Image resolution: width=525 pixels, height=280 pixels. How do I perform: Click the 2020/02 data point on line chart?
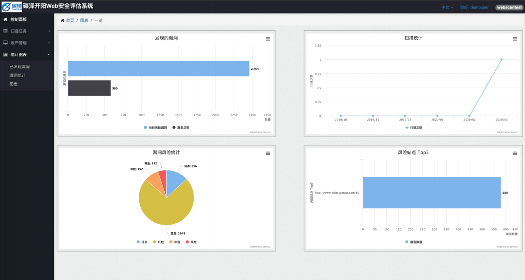[x=469, y=116]
